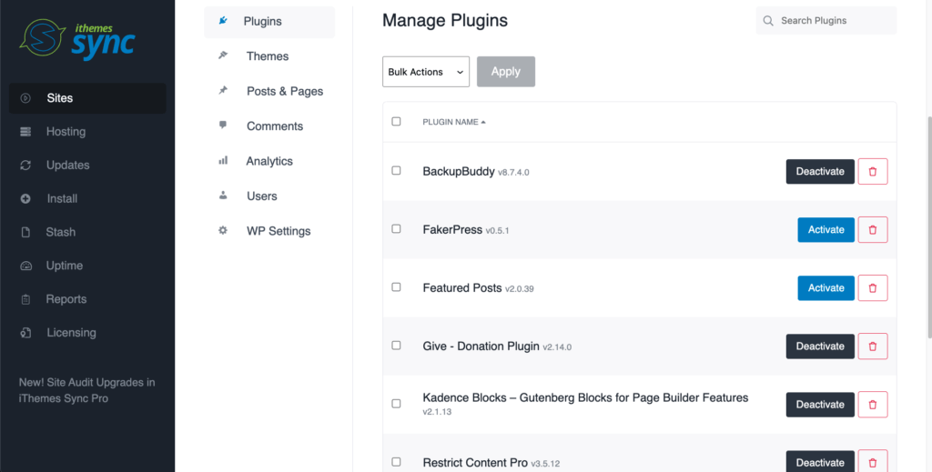Check the FakerPress checkbox

[x=397, y=228]
